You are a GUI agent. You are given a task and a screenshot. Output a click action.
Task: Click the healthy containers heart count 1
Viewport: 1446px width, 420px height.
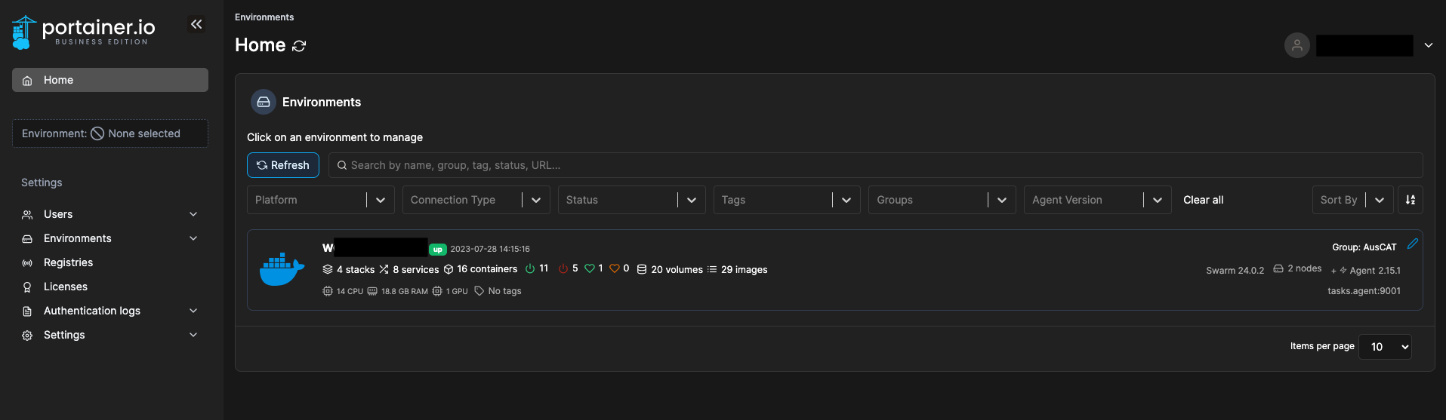click(x=594, y=268)
